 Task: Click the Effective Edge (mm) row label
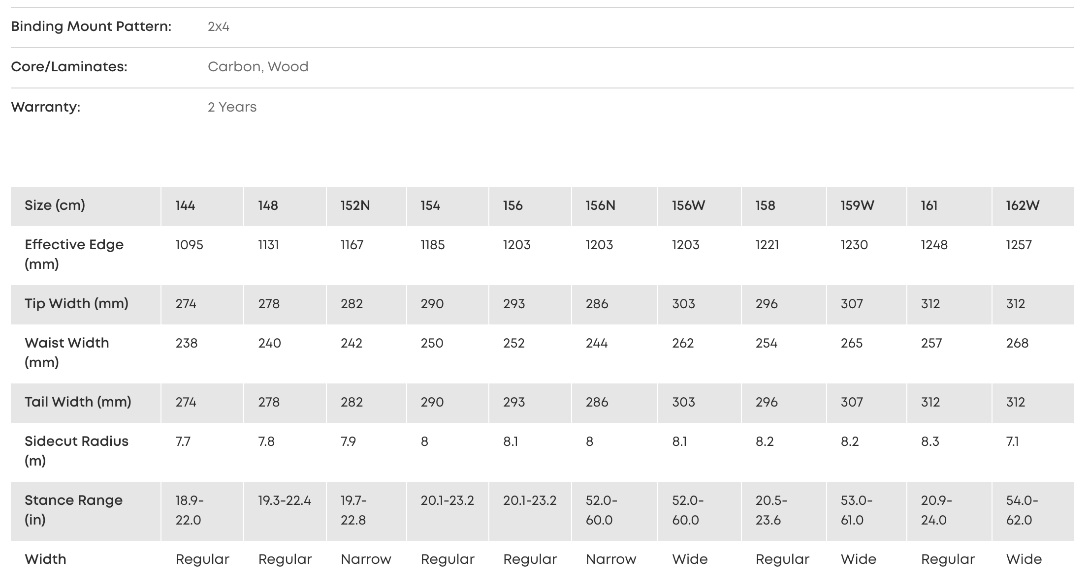74,254
